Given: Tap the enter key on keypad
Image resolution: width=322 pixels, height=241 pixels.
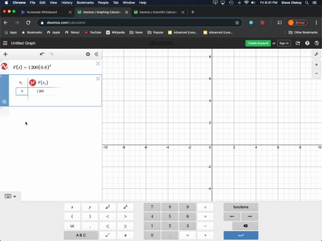Looking at the screenshot, I should click(x=241, y=235).
